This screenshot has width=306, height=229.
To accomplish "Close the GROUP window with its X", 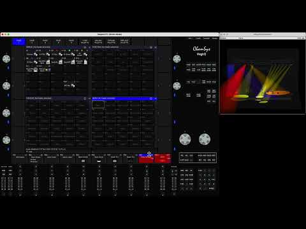I will pyautogui.click(x=89, y=47).
